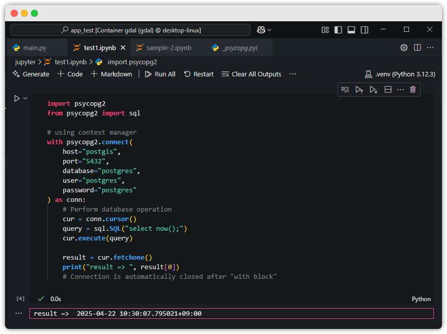447x334 pixels.
Task: Run the cell with play icon
Action: (17, 98)
